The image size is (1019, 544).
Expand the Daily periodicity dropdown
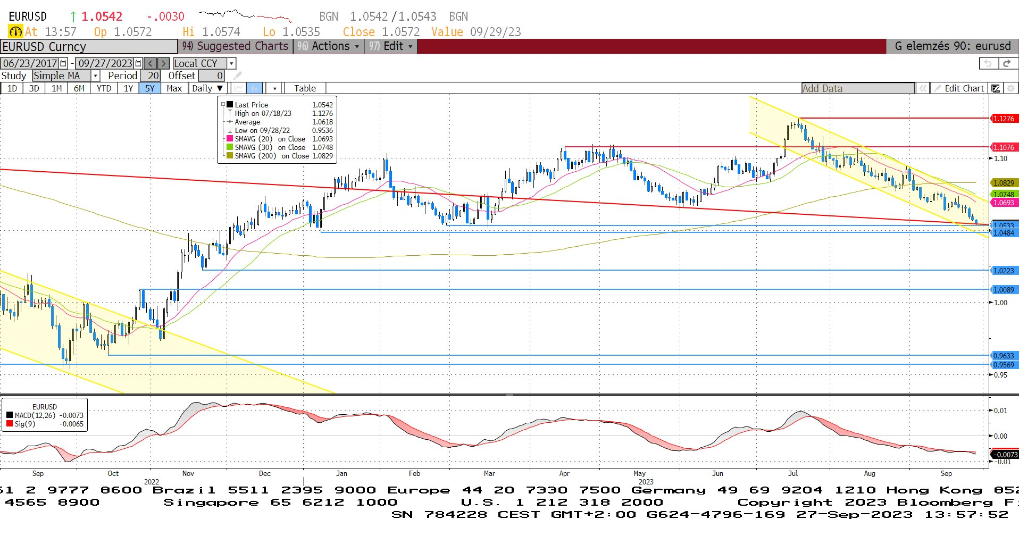click(x=208, y=88)
